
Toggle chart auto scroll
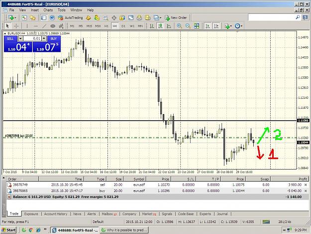[207, 26]
